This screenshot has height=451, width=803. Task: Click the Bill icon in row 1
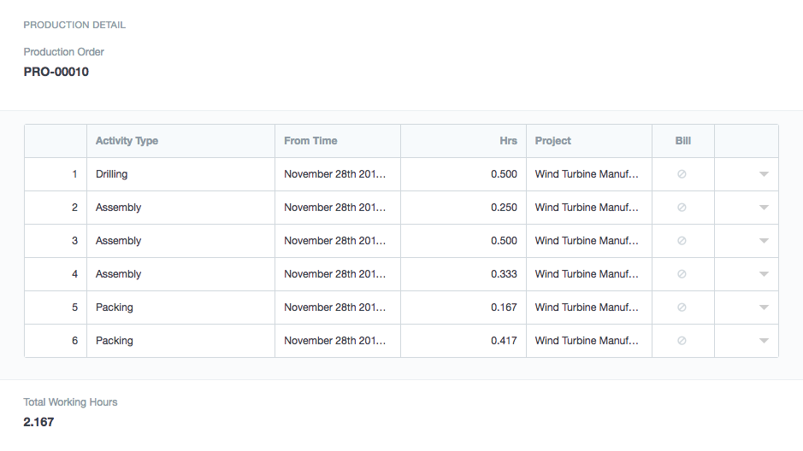[x=682, y=174]
